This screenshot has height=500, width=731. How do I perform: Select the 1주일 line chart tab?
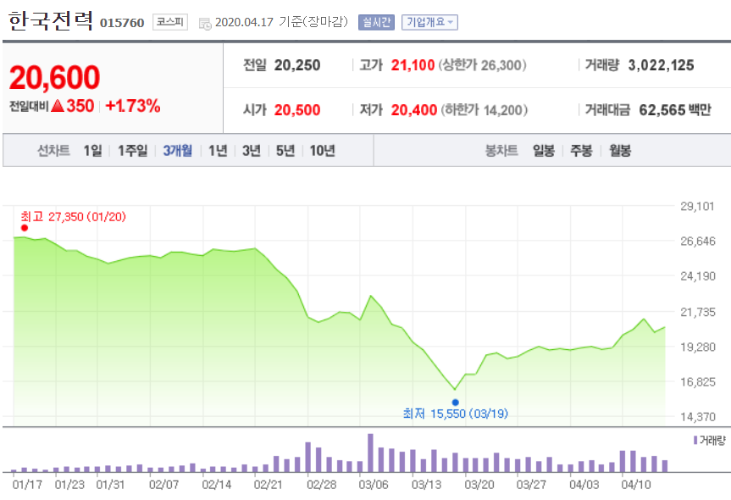132,151
